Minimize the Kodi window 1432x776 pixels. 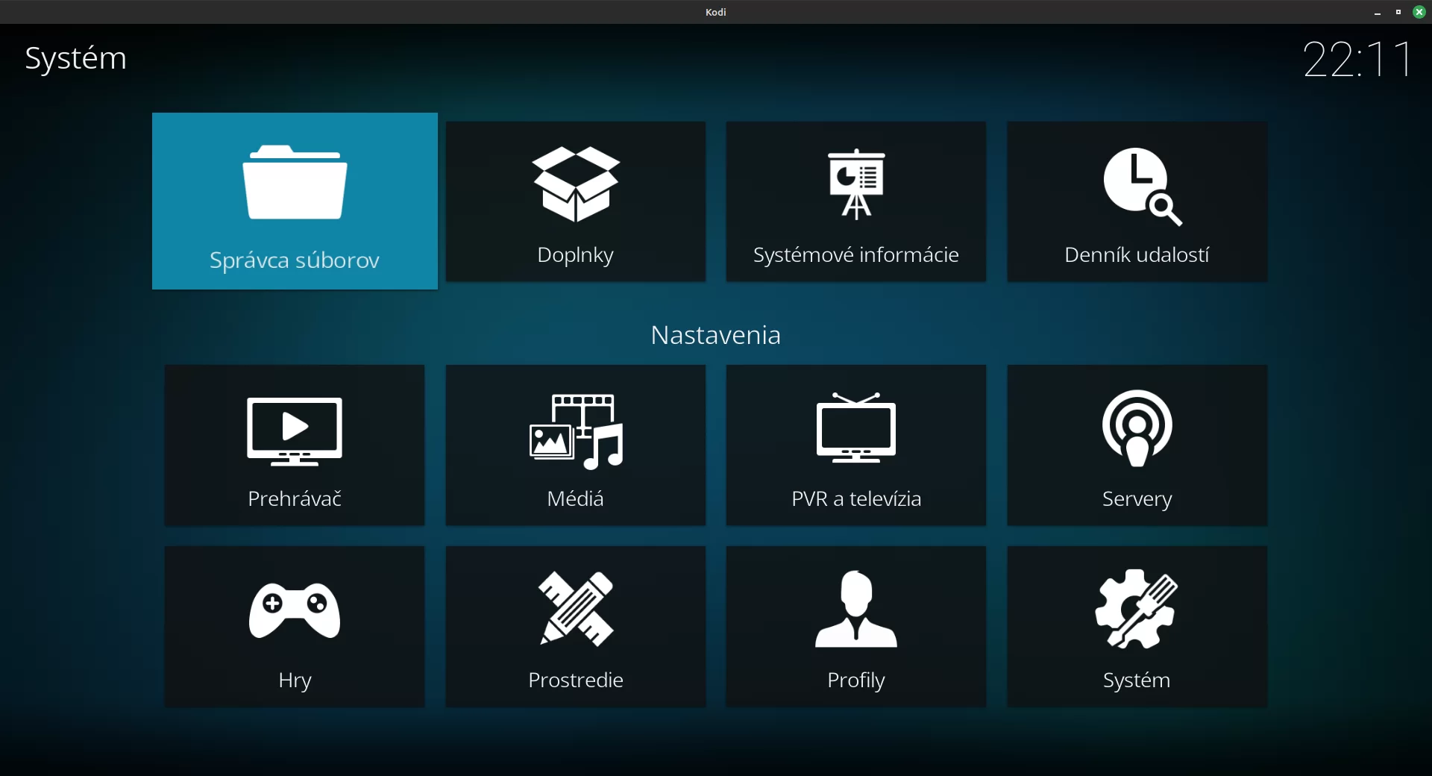pos(1378,12)
